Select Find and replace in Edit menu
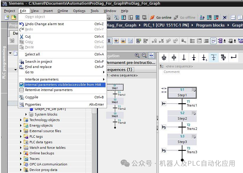This screenshot has width=243, height=173. (62, 67)
